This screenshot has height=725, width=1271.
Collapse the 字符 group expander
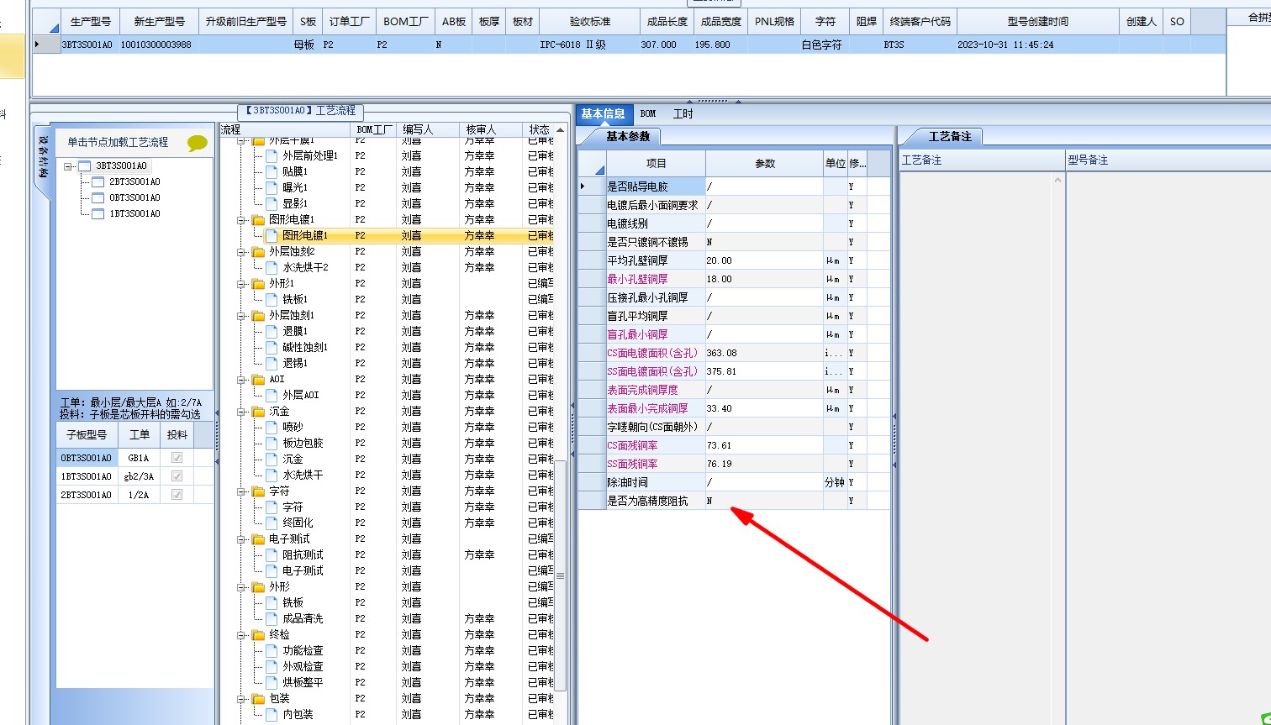click(242, 491)
